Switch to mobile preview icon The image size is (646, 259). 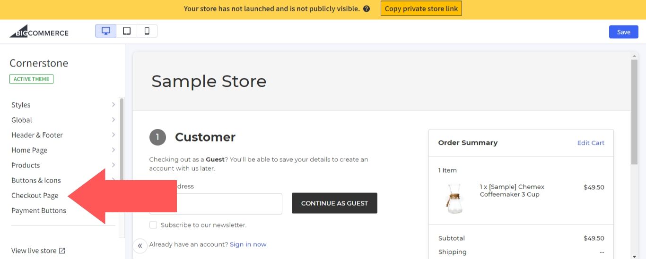click(147, 31)
